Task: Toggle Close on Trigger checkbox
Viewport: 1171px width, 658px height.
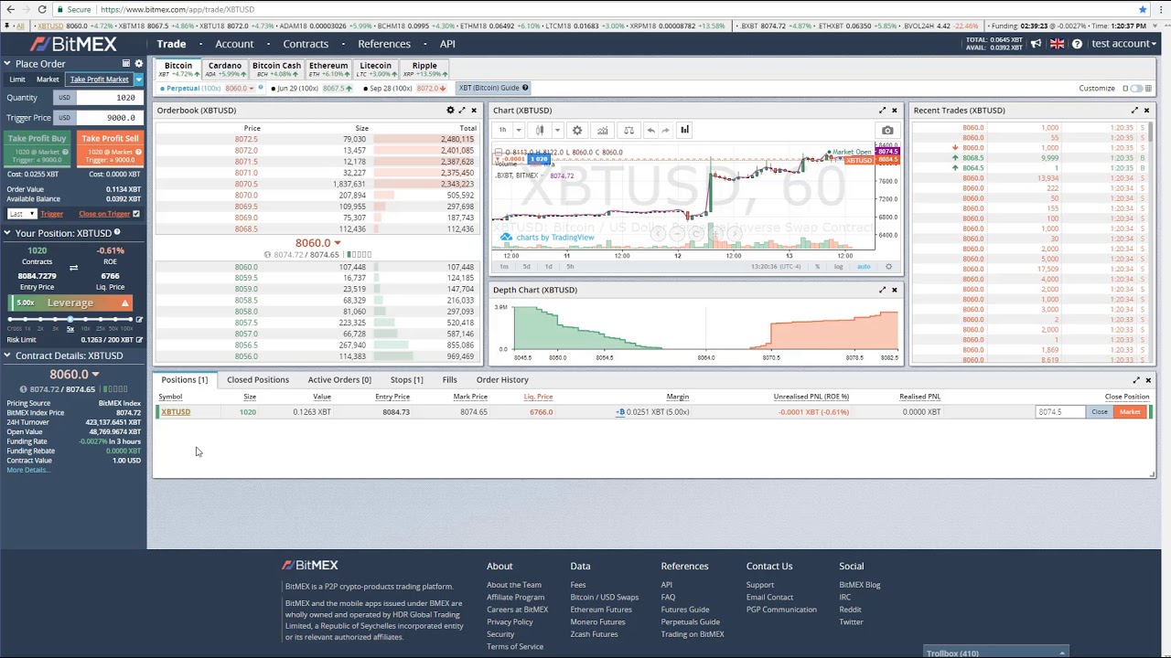Action: pyautogui.click(x=136, y=214)
